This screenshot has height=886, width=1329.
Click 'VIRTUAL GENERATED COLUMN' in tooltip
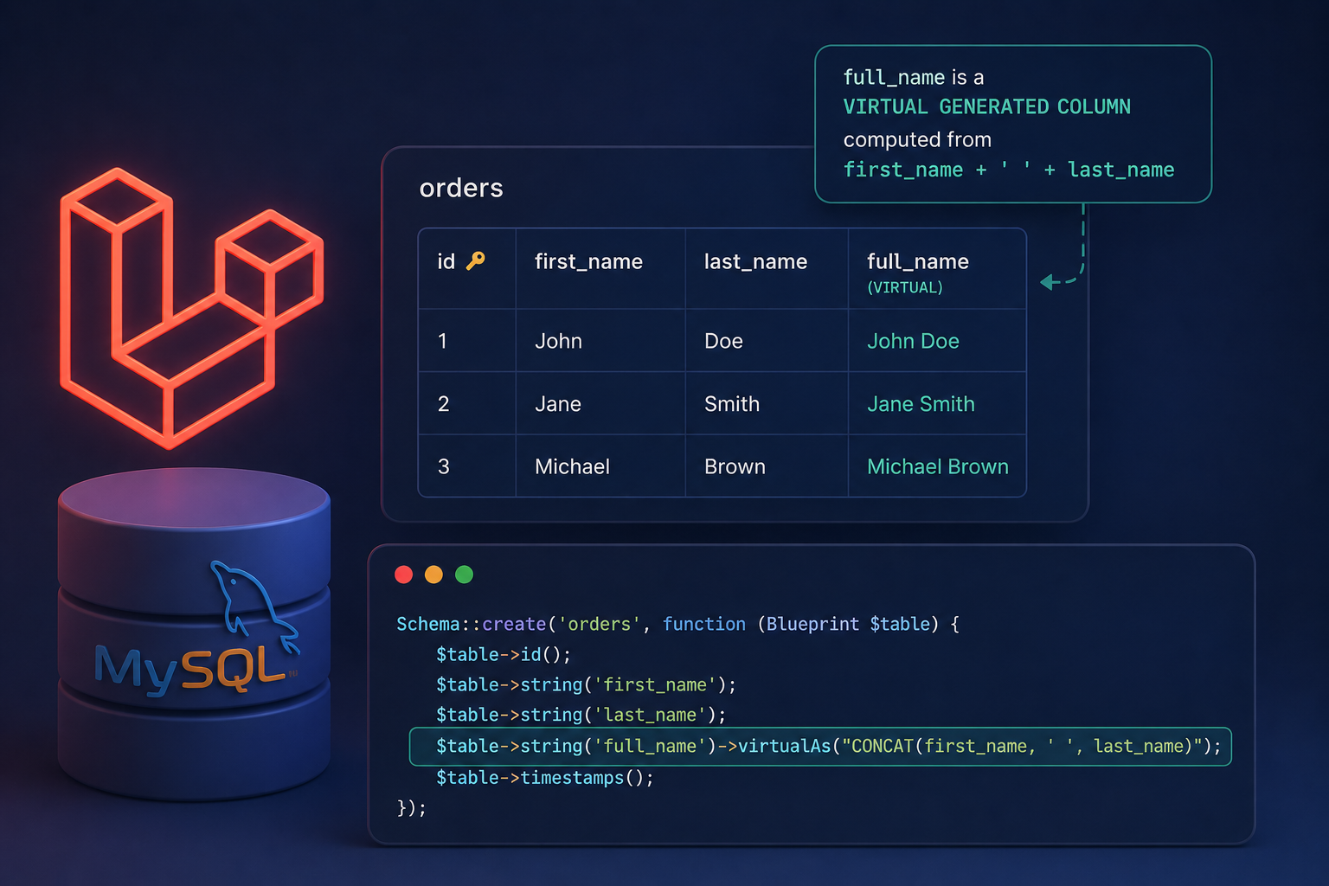(x=987, y=106)
